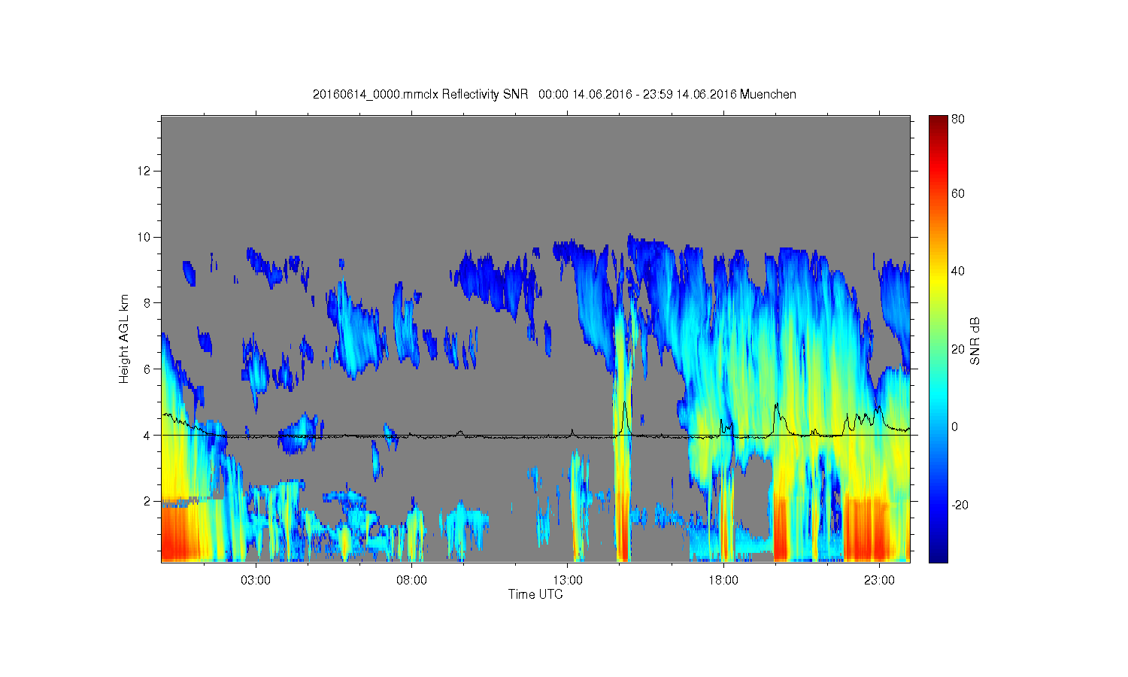1128x677 pixels.
Task: Click the height tick label 10
Action: click(x=144, y=237)
